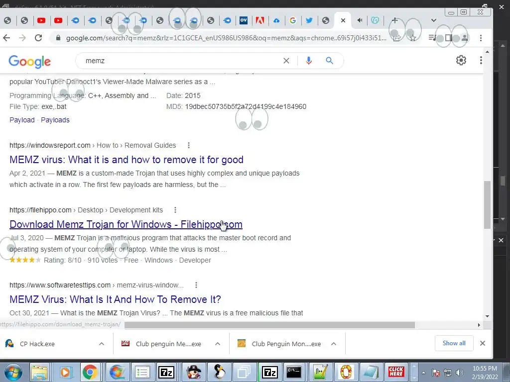Open the CP Hack.exe download
Screen dimensions: 510x382
[37, 344]
